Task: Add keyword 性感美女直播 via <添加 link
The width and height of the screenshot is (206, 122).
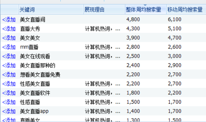Action: coord(9,84)
